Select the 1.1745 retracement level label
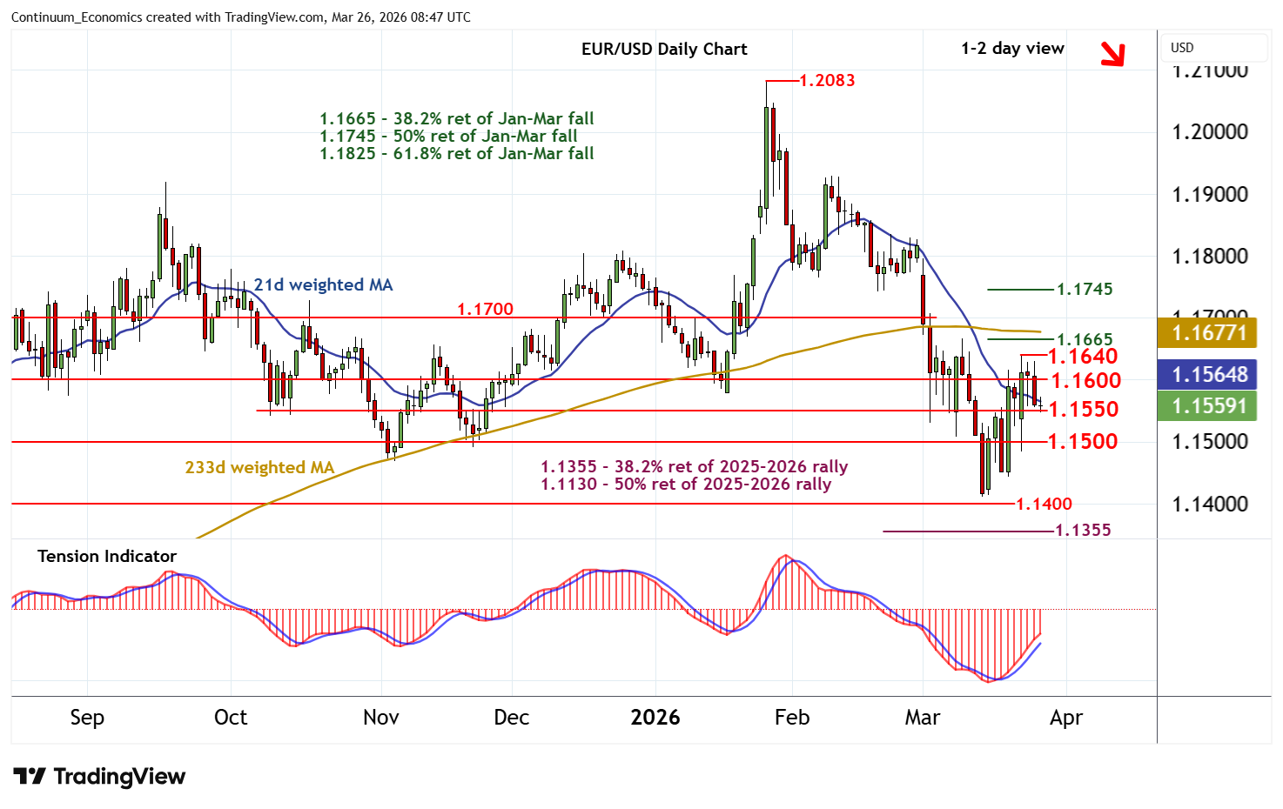Viewport: 1283px width, 809px height. pyautogui.click(x=1085, y=290)
